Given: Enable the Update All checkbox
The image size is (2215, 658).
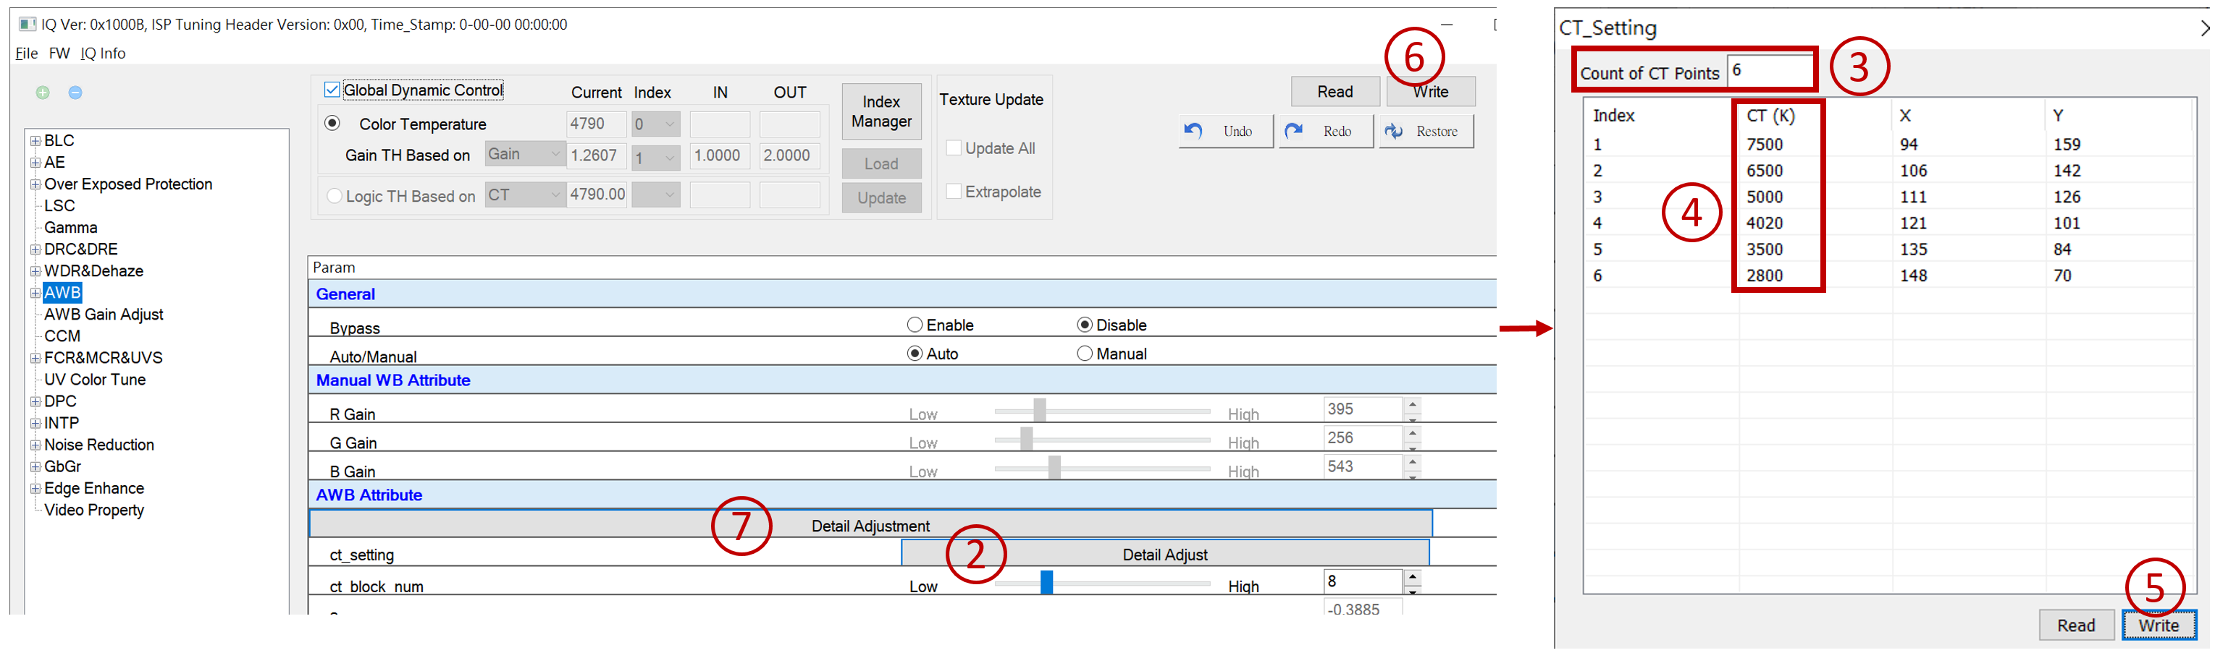Looking at the screenshot, I should pyautogui.click(x=954, y=148).
